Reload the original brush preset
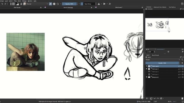The height and width of the screenshot is (103, 184). point(58,4)
